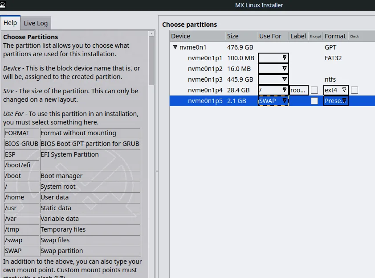The width and height of the screenshot is (375, 278).
Task: Click the GPT format text
Action: (330, 47)
